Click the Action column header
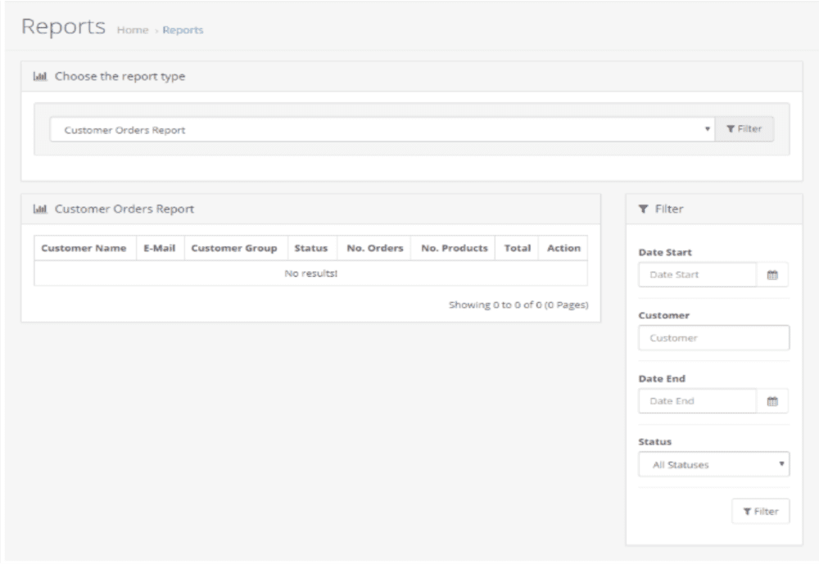Viewport: 819px width, 564px height. point(563,248)
